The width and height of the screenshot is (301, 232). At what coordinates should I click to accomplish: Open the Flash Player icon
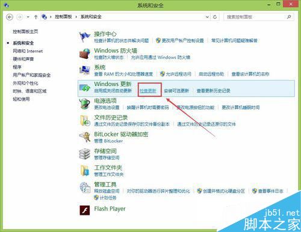pos(85,210)
